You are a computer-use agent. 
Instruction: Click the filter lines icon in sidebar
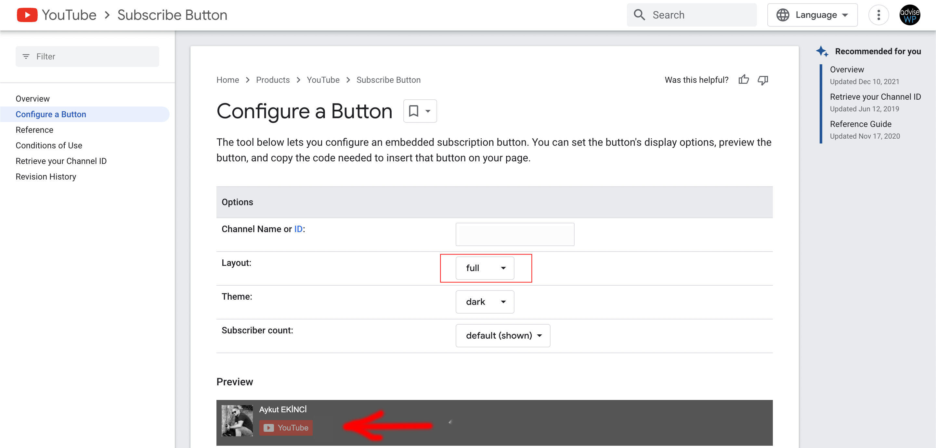[x=26, y=56]
